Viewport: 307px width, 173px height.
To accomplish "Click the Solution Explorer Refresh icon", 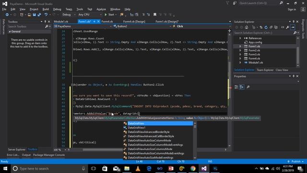I will click(x=266, y=27).
